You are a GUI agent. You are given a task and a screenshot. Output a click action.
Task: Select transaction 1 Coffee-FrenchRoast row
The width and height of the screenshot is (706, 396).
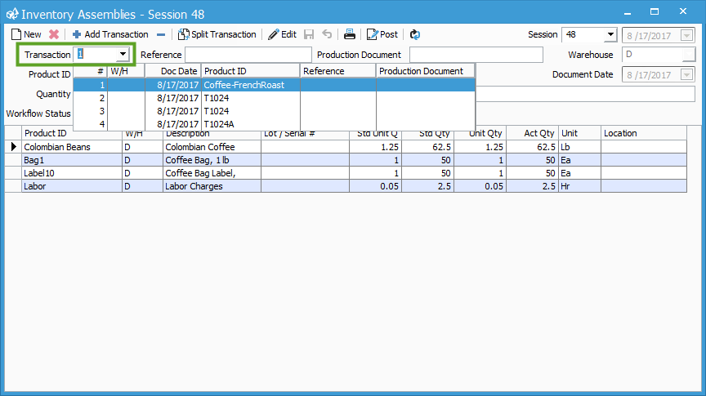coord(275,85)
